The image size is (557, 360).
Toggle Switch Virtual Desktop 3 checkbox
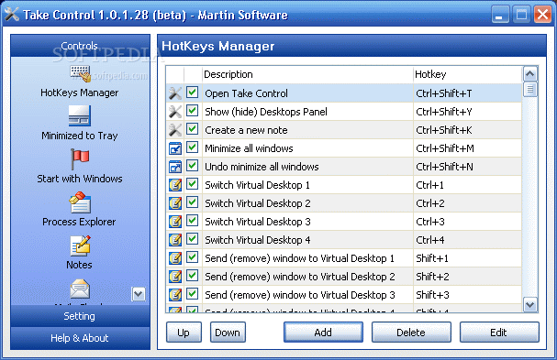tap(192, 221)
